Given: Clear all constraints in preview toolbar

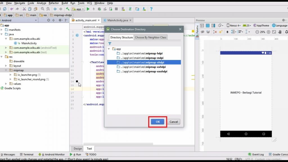Looking at the screenshot, I should 215,32.
